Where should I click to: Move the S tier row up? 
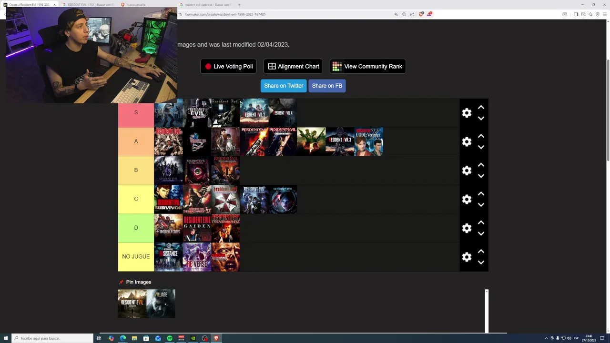481,107
